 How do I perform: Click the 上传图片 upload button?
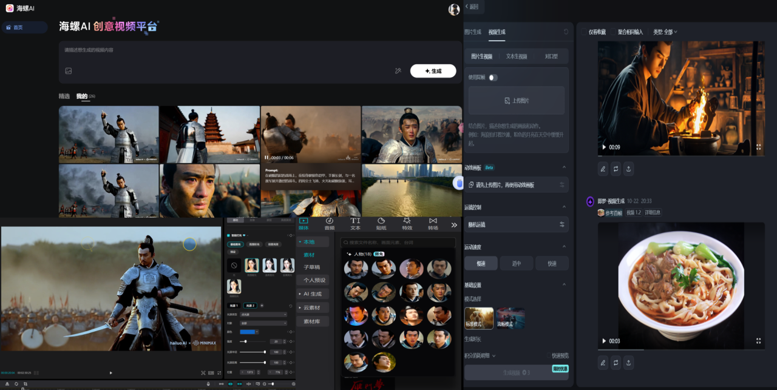(517, 101)
